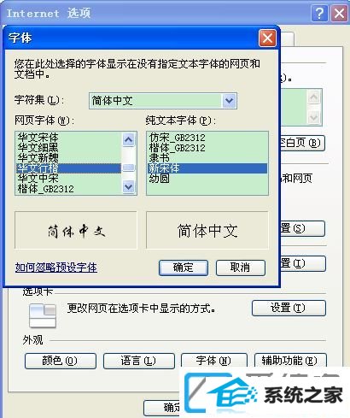Viewport: 350px width, 418px height.
Task: Click the up arrow of the web font list scrollbar
Action: (129, 139)
